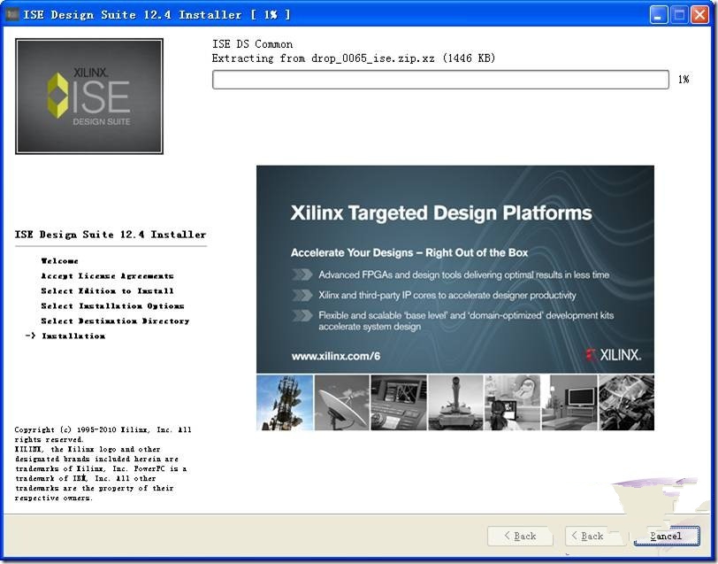Click the installer icon in the title bar

click(11, 15)
